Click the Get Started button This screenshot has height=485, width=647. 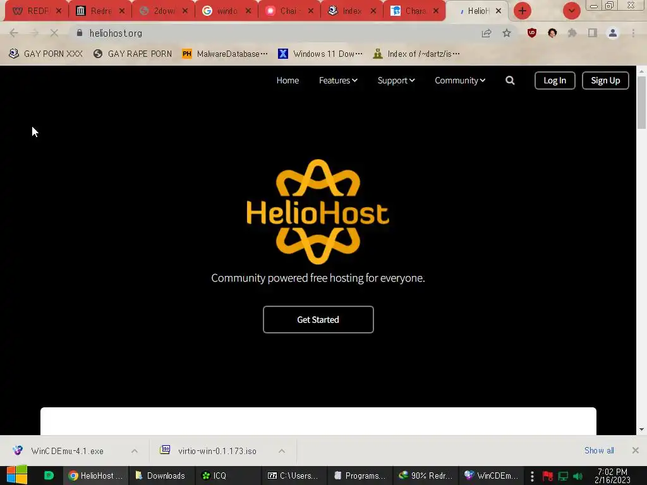click(318, 320)
